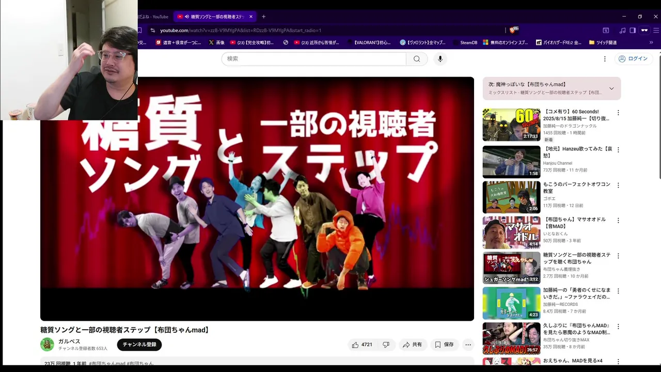Close the 糖質ソング browser tab
This screenshot has height=372, width=661.
[x=251, y=17]
